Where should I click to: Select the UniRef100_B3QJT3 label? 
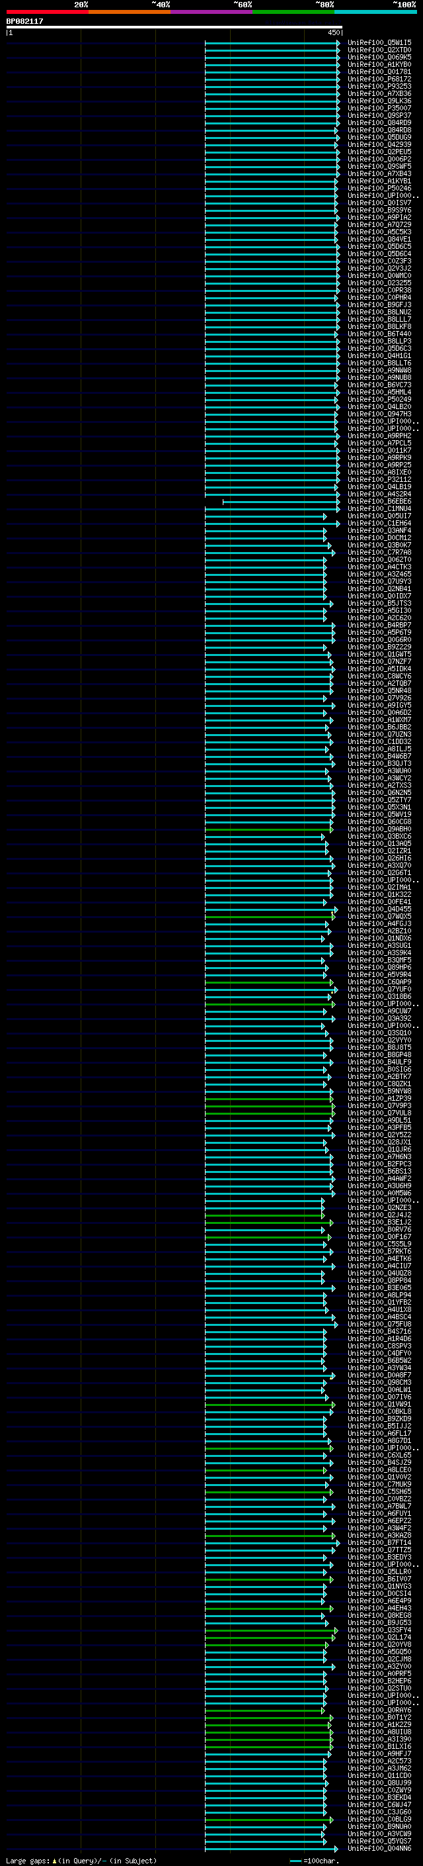pyautogui.click(x=379, y=763)
